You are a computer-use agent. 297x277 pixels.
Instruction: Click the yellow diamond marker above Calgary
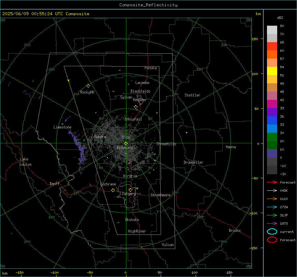pos(130,190)
